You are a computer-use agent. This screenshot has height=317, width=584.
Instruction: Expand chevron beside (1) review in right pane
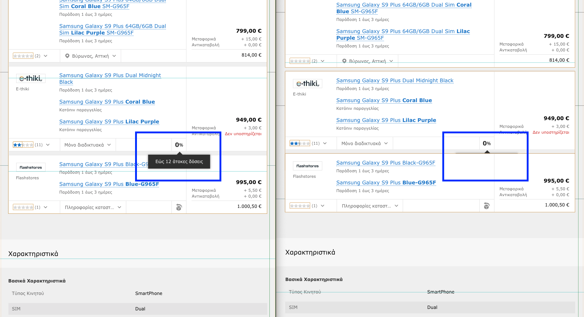tap(323, 206)
